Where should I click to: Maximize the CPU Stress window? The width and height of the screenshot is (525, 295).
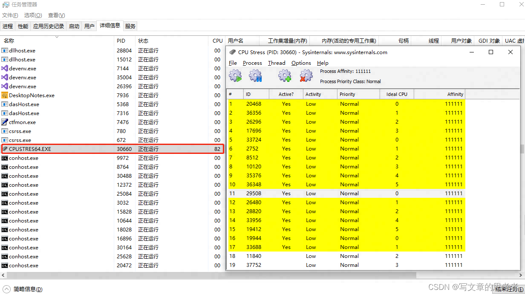[491, 52]
